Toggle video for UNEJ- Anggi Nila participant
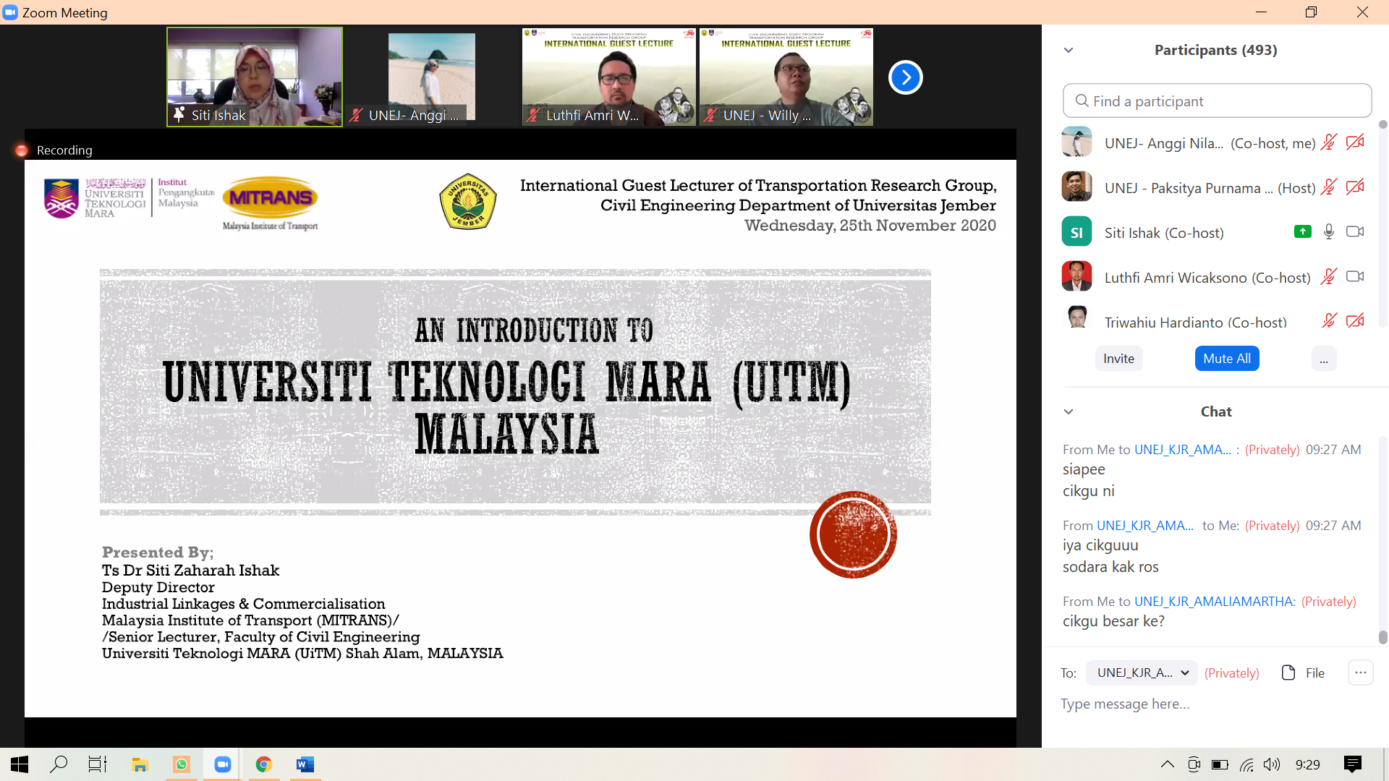This screenshot has width=1389, height=781. tap(1355, 142)
